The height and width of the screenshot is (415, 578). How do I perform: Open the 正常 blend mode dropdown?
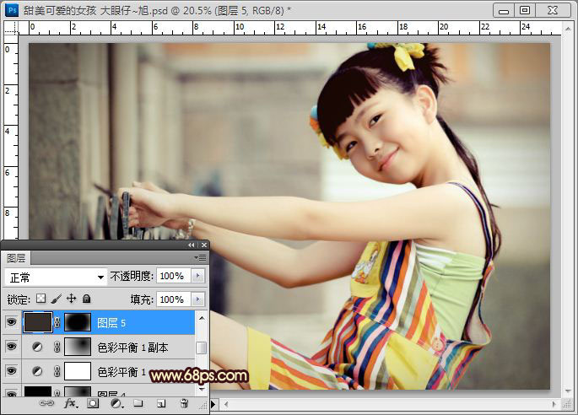(56, 277)
